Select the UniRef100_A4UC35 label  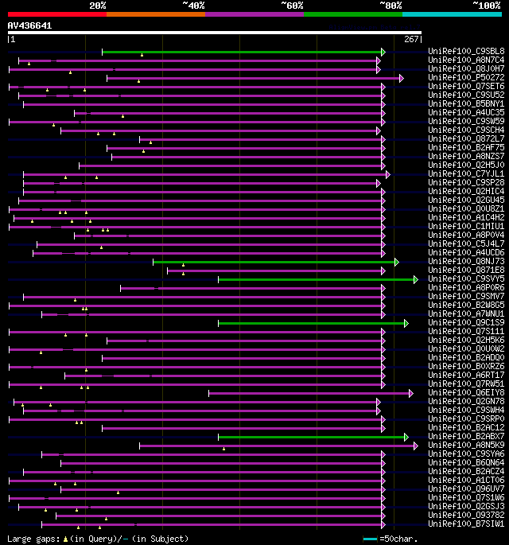(466, 113)
